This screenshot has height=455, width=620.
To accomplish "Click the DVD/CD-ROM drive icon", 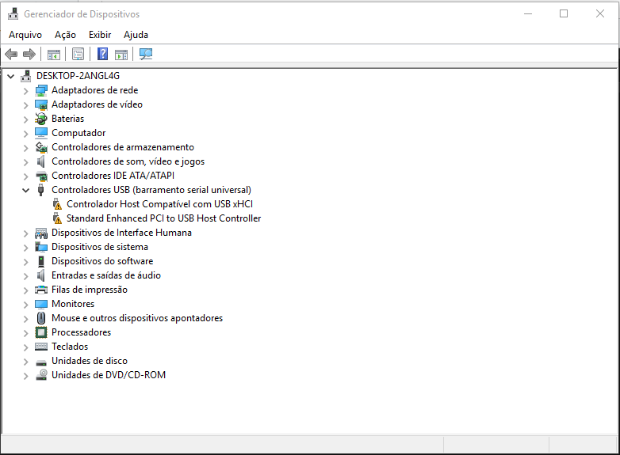I will [41, 375].
